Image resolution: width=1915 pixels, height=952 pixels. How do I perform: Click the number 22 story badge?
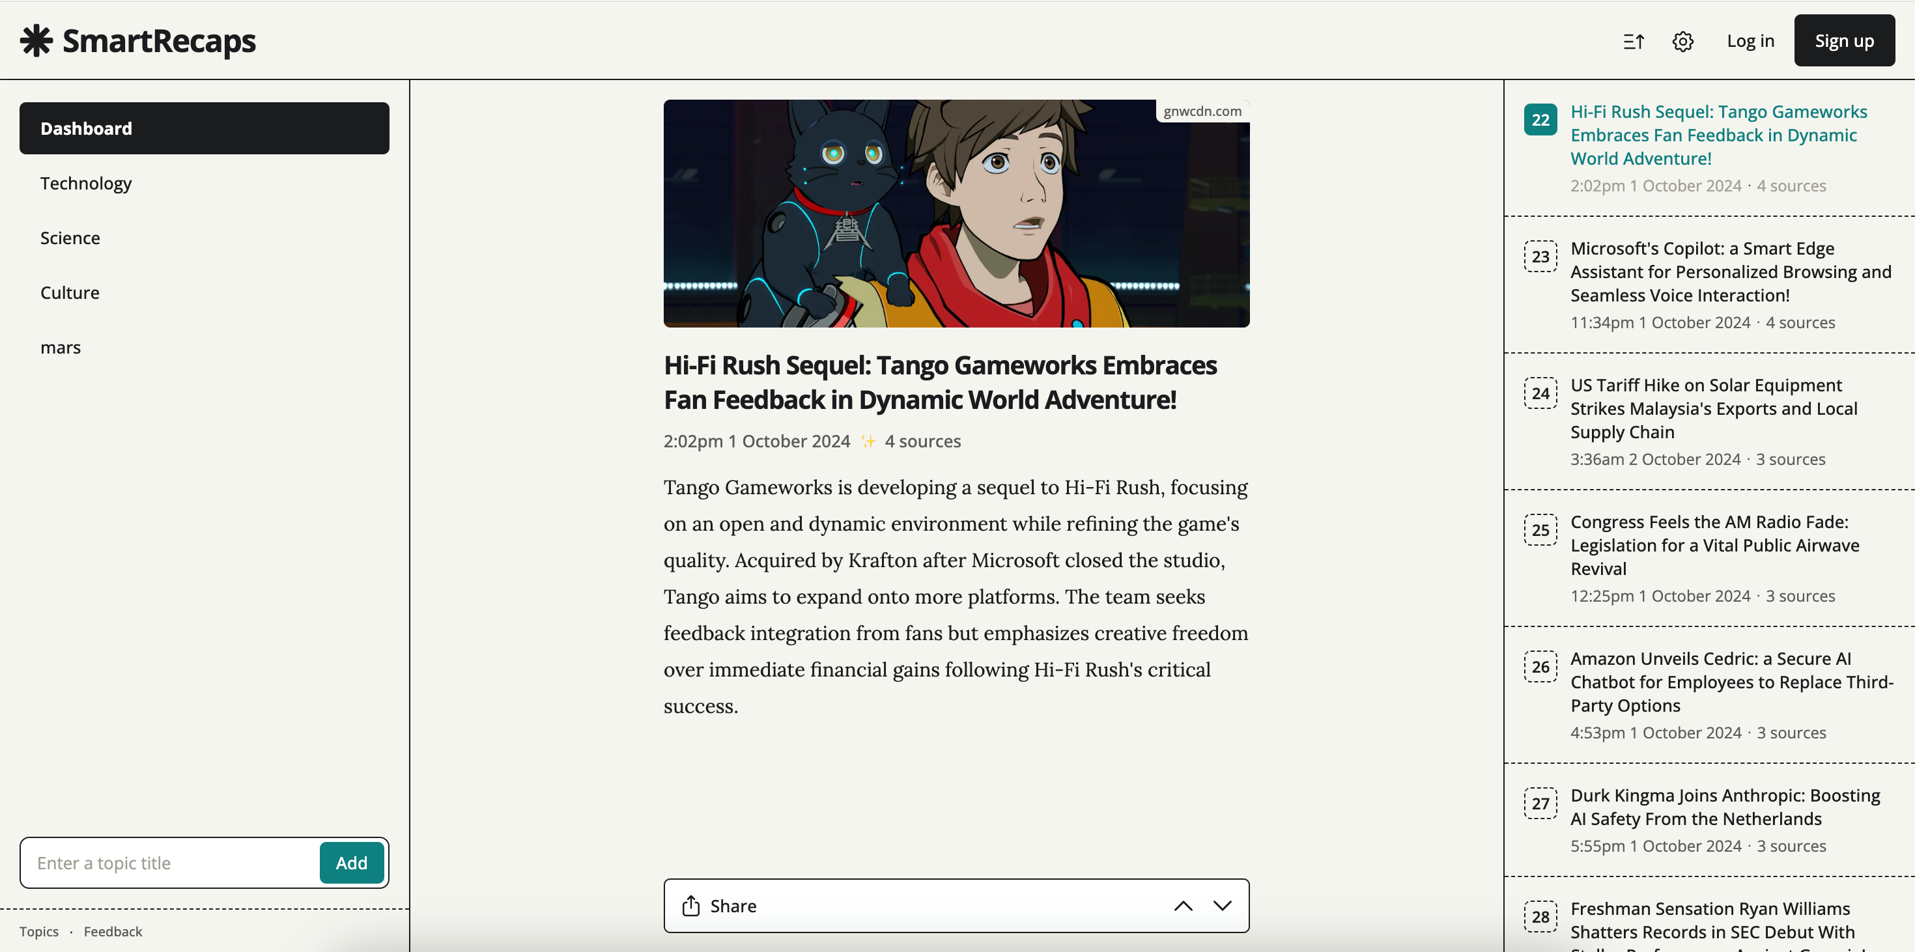pos(1540,120)
